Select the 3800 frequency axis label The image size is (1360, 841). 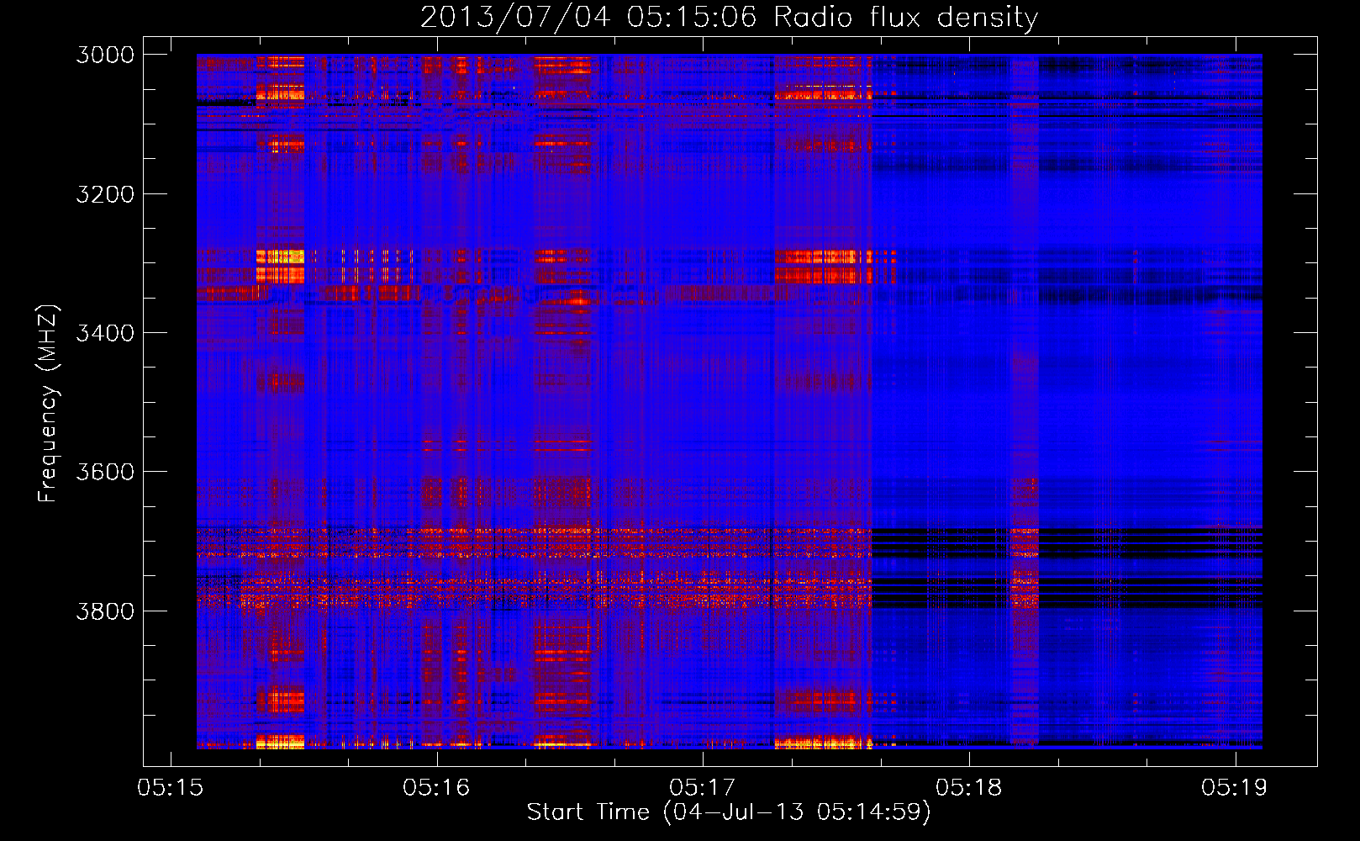(x=105, y=611)
